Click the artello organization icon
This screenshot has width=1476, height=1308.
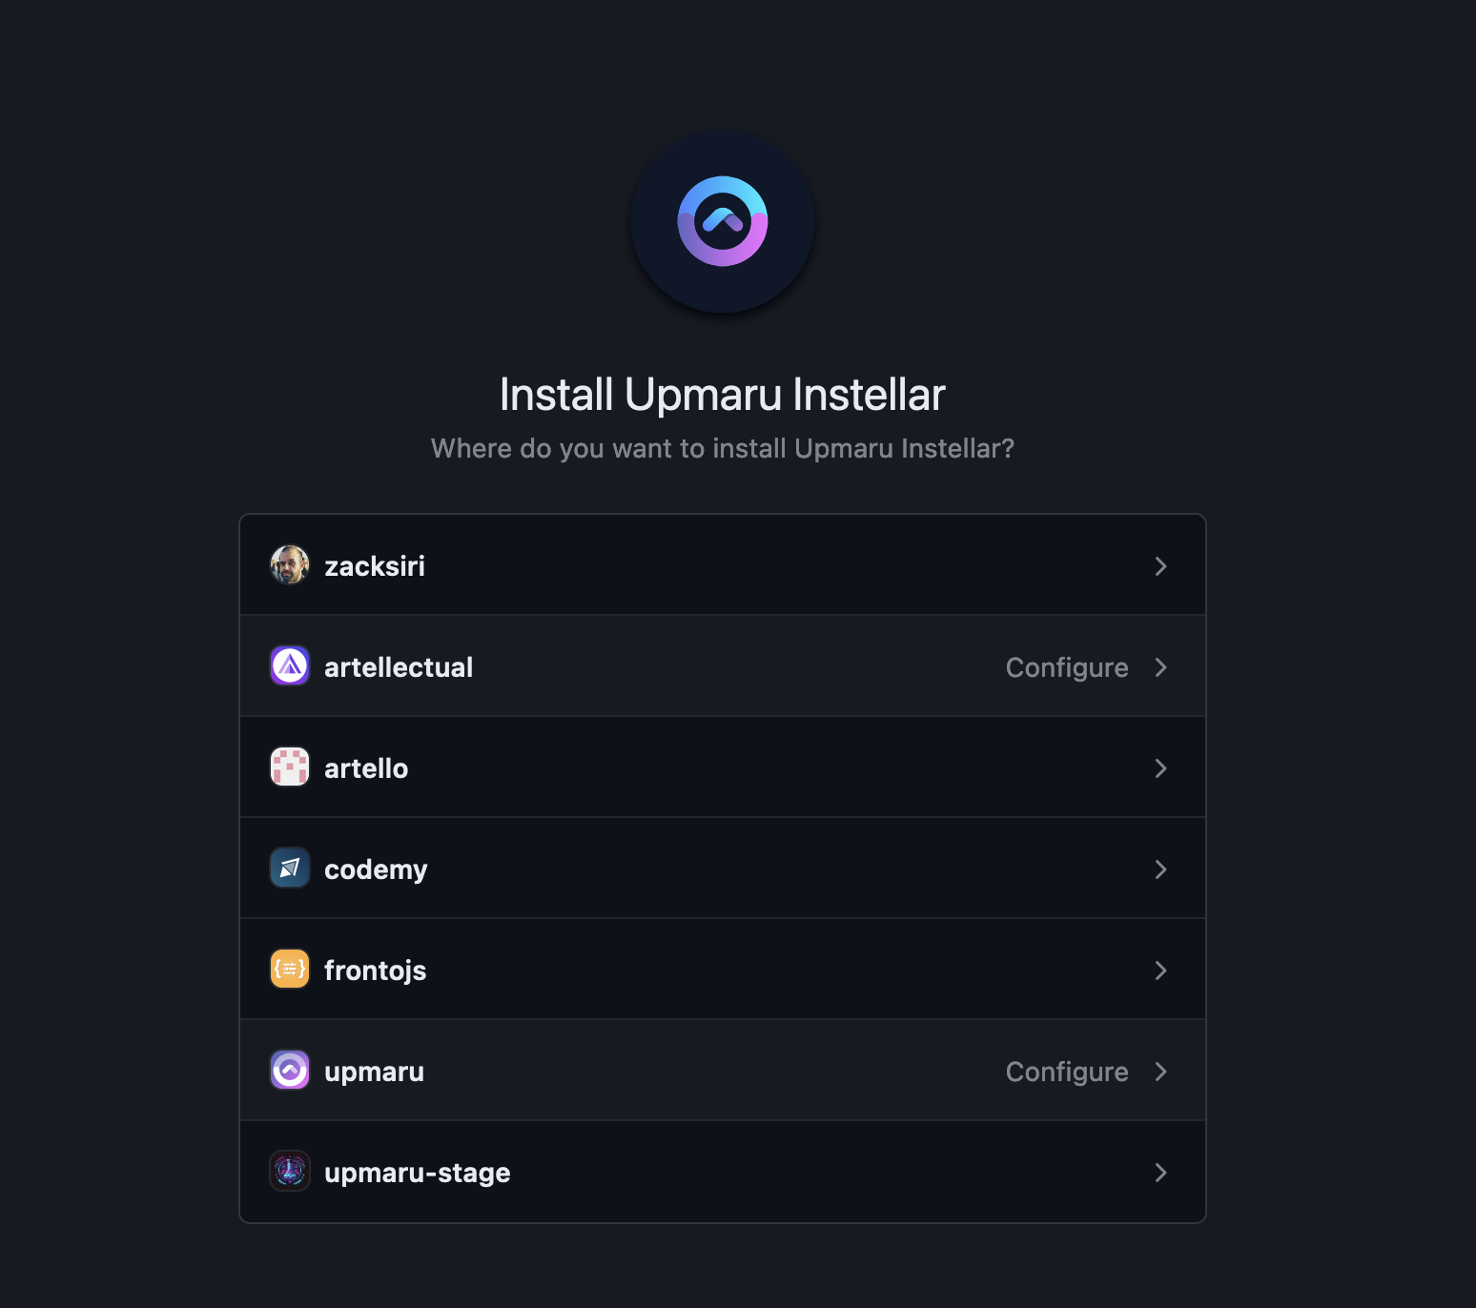pyautogui.click(x=289, y=766)
